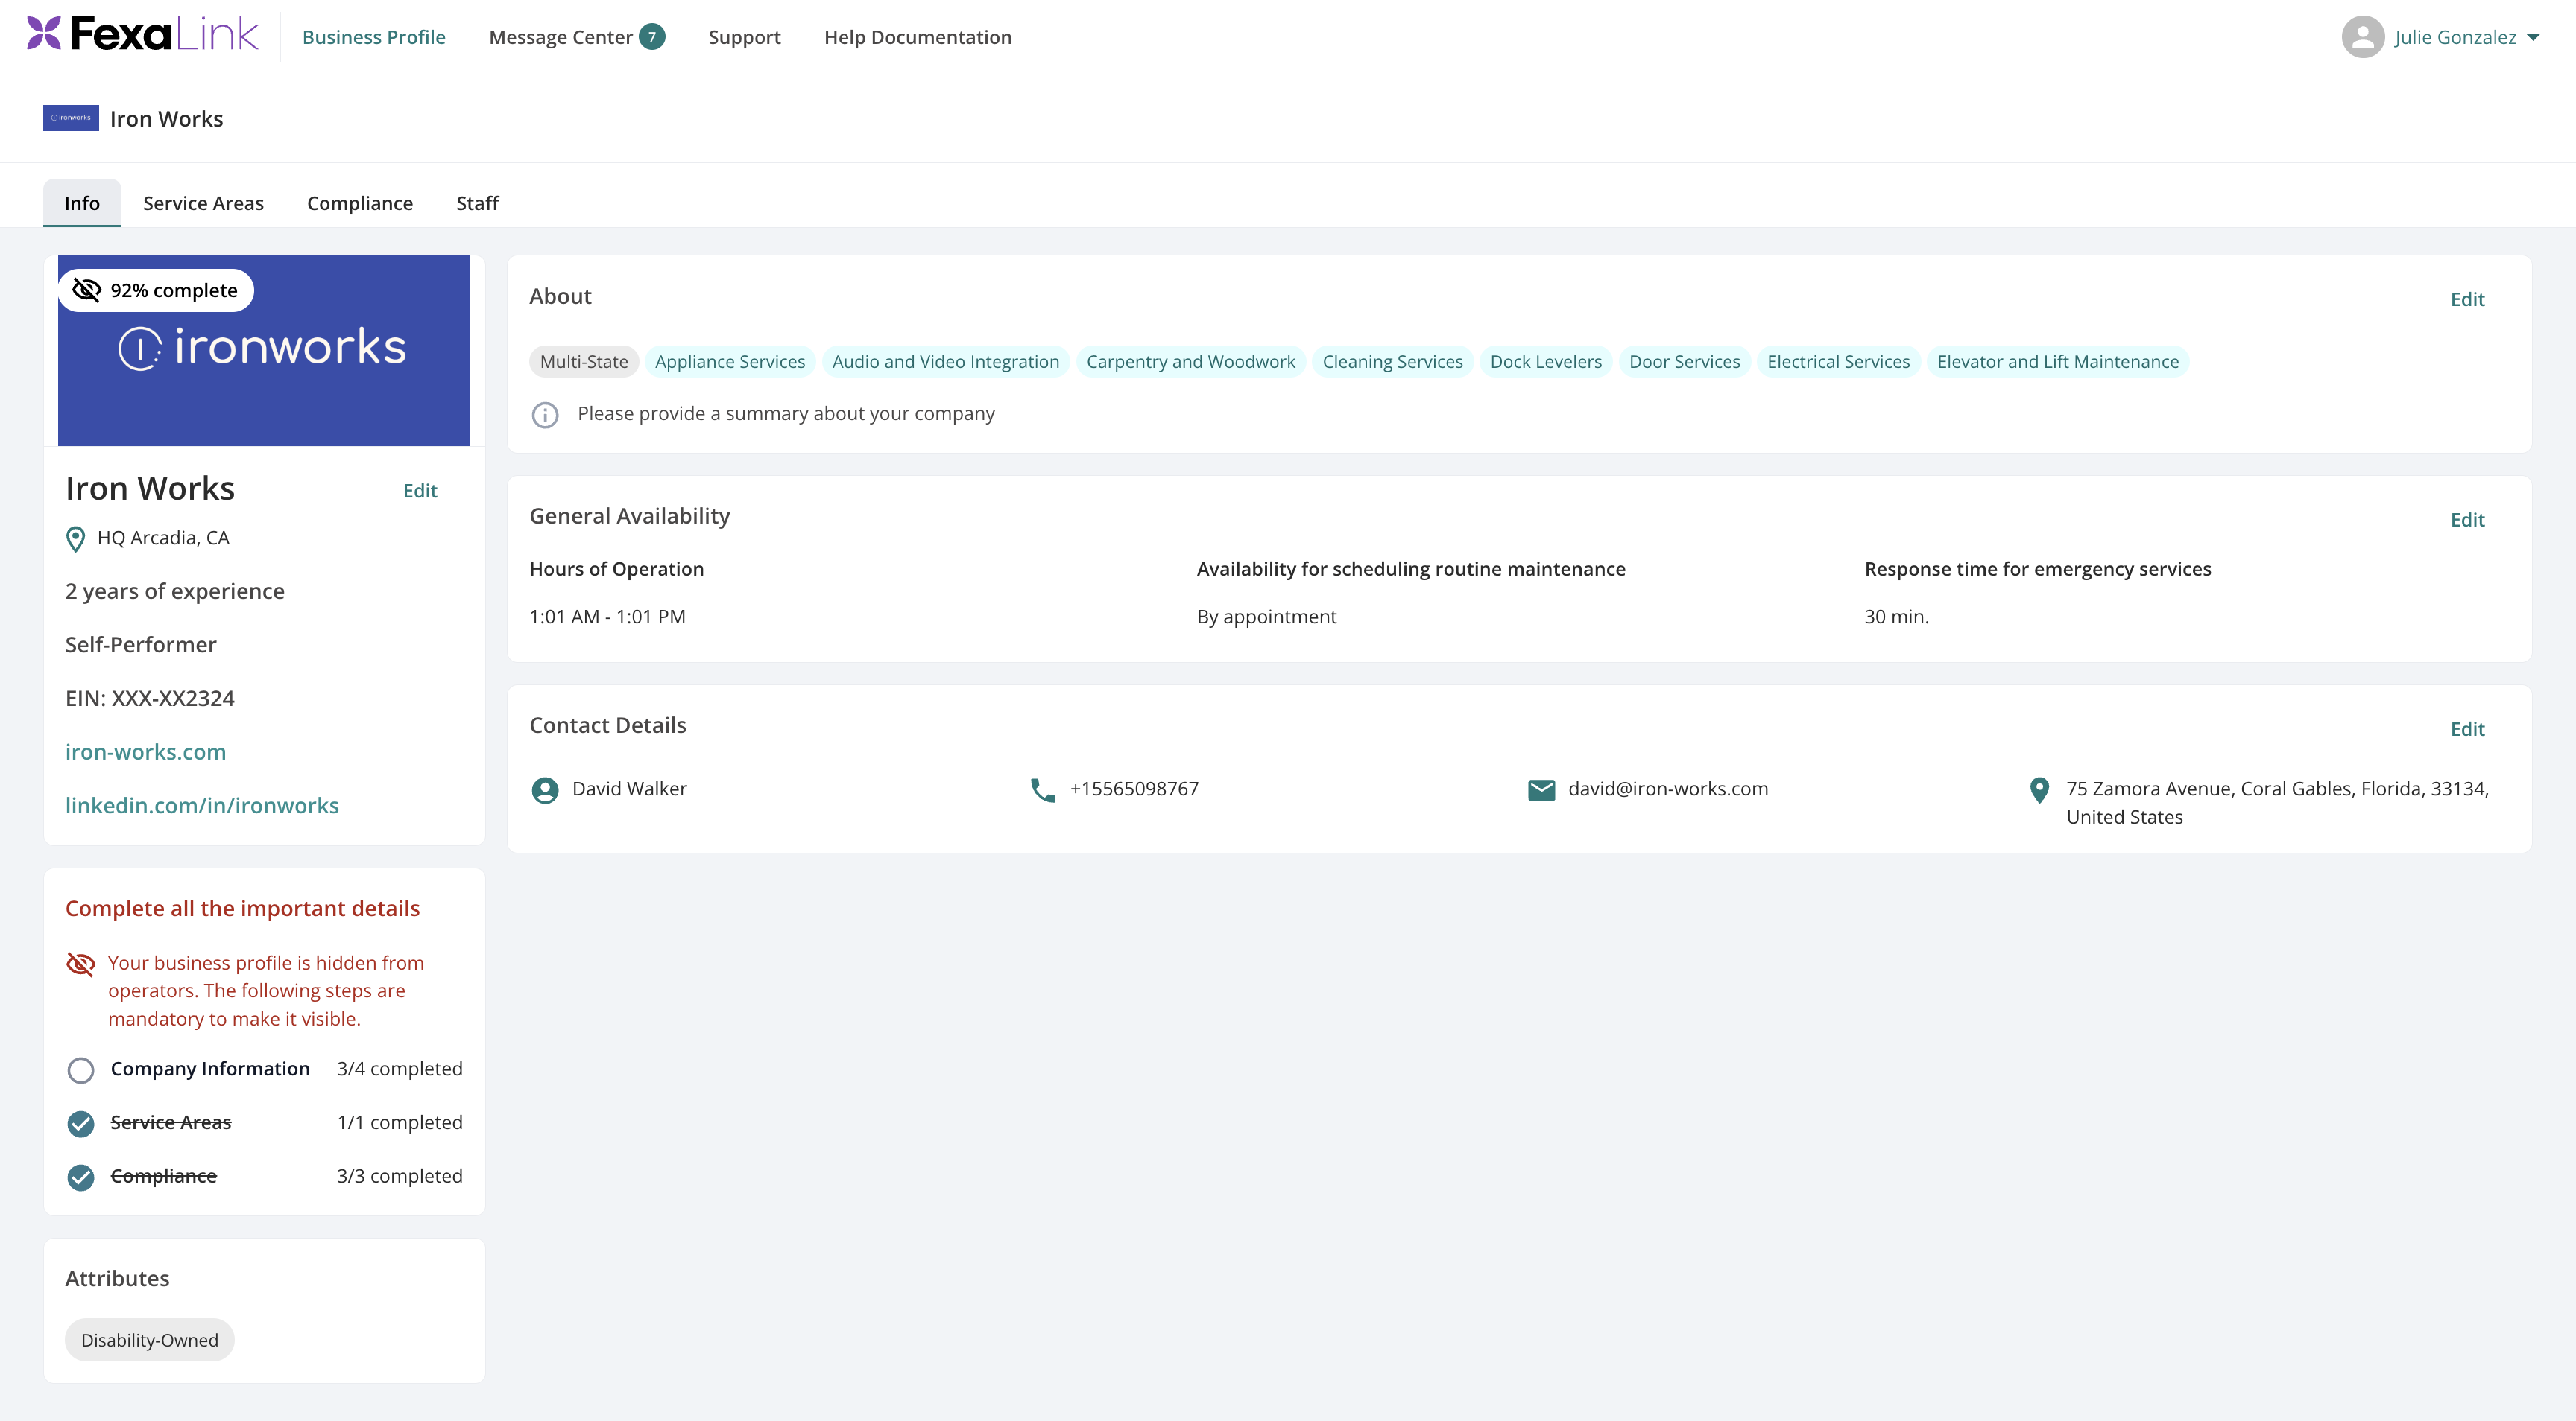Open the Julie Gonzalez user avatar

coord(2362,37)
